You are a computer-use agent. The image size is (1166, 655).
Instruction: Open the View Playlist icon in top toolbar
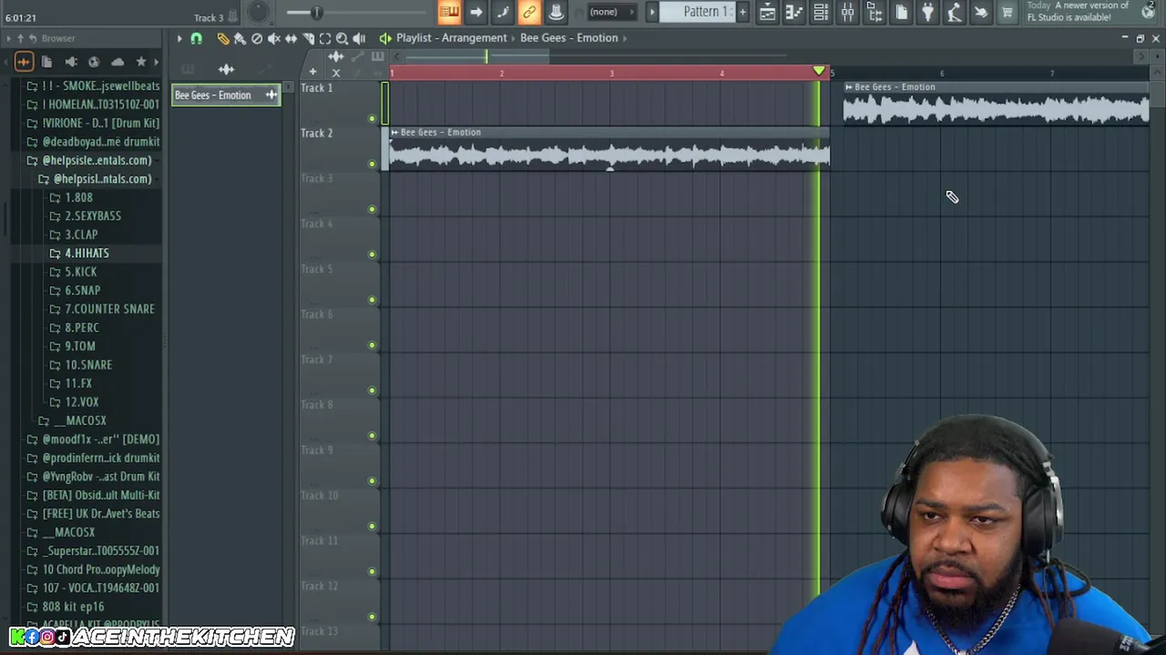coord(767,12)
